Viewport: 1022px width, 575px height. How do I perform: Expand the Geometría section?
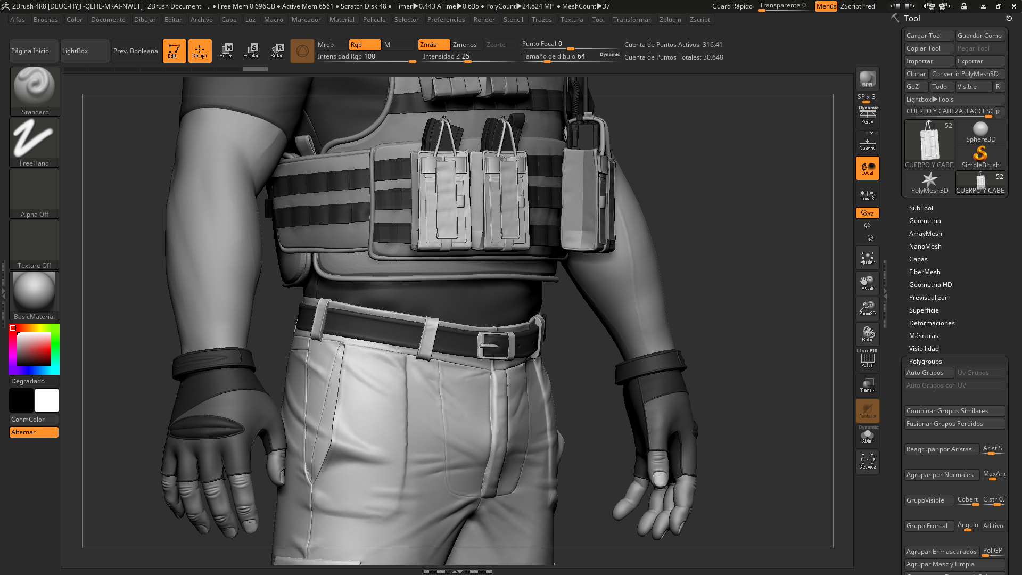click(925, 220)
